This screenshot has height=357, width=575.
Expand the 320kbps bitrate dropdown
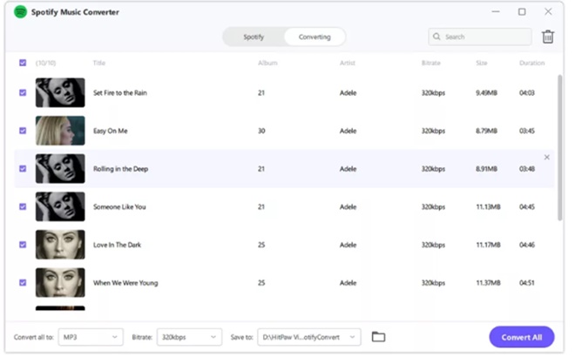pyautogui.click(x=189, y=337)
